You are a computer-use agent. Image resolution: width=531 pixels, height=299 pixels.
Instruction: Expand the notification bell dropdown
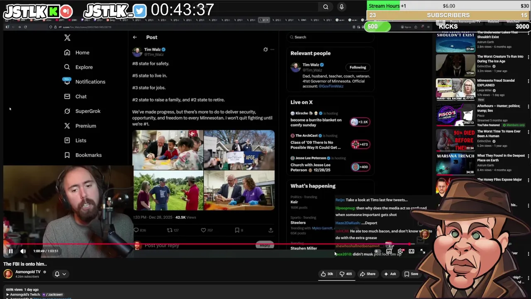pos(60,274)
